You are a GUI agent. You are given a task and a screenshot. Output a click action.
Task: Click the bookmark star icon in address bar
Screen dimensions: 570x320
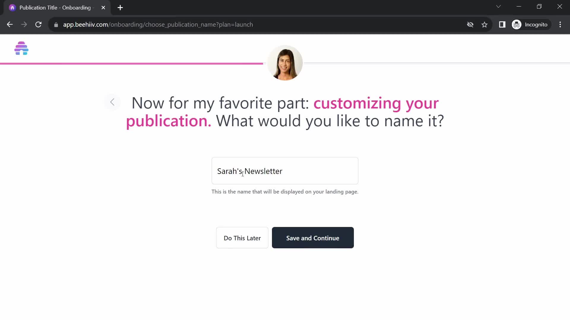pyautogui.click(x=485, y=24)
